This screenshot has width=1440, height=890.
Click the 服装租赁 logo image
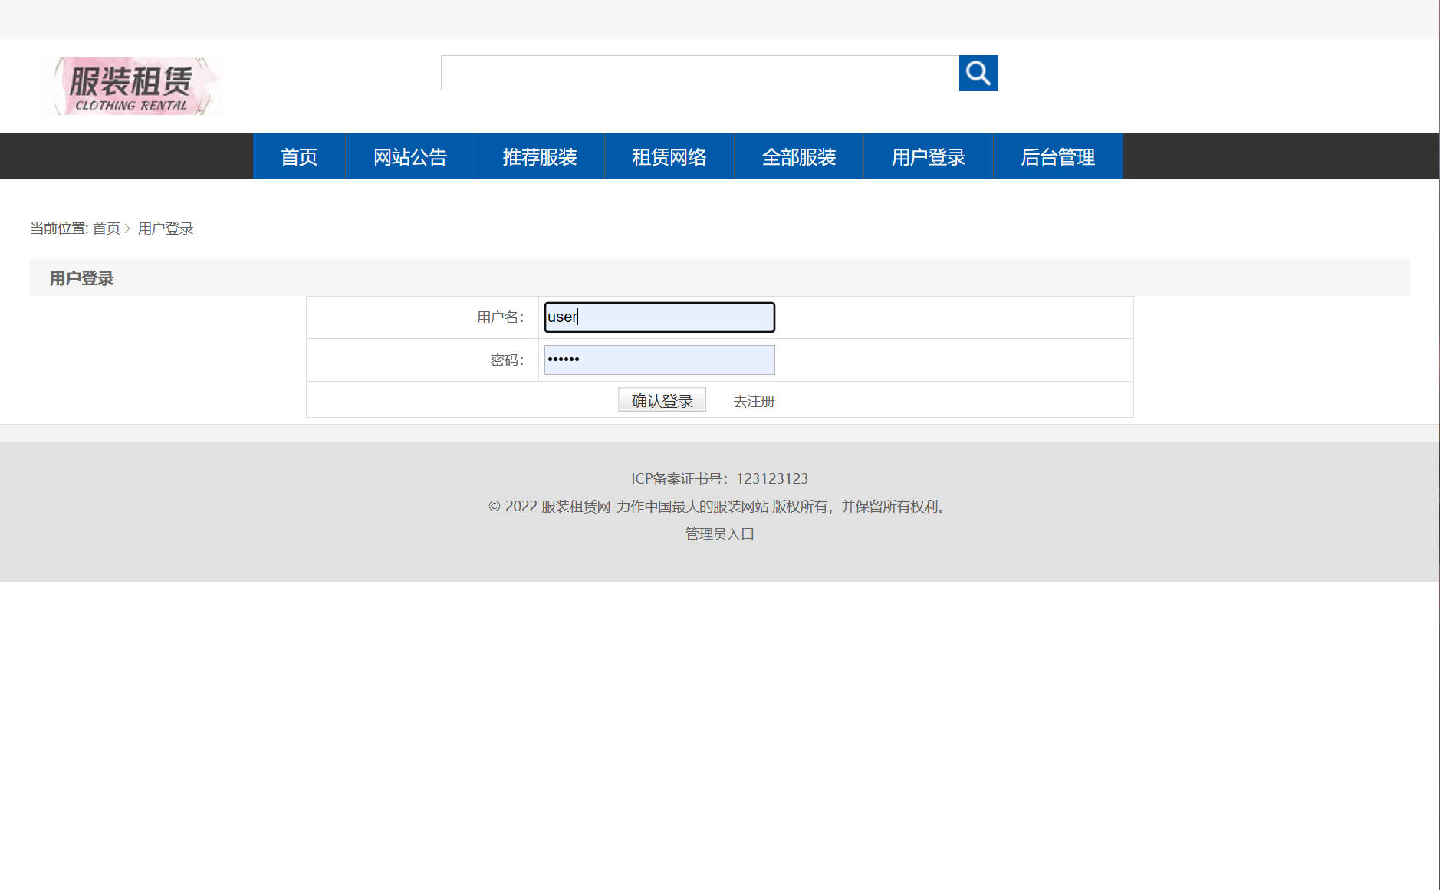click(x=131, y=85)
